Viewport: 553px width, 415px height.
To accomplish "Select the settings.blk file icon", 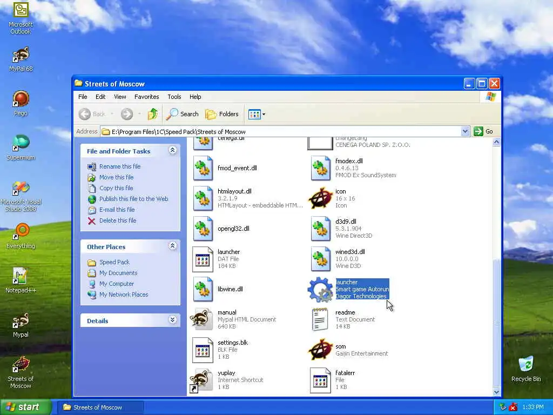I will 203,350.
